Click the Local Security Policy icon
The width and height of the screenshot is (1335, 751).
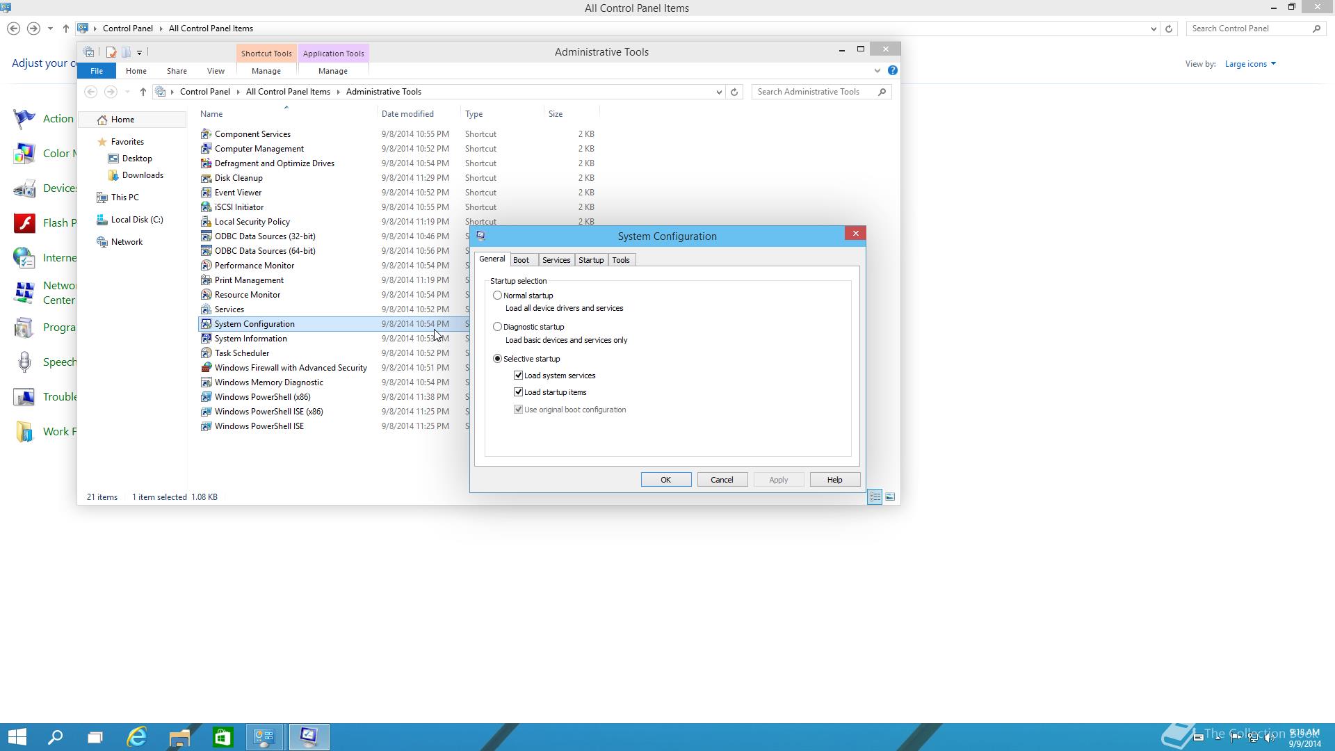[206, 222]
